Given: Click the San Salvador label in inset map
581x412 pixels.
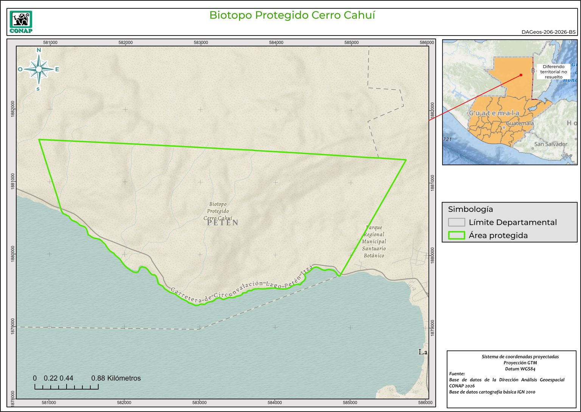Looking at the screenshot, I should tap(550, 144).
